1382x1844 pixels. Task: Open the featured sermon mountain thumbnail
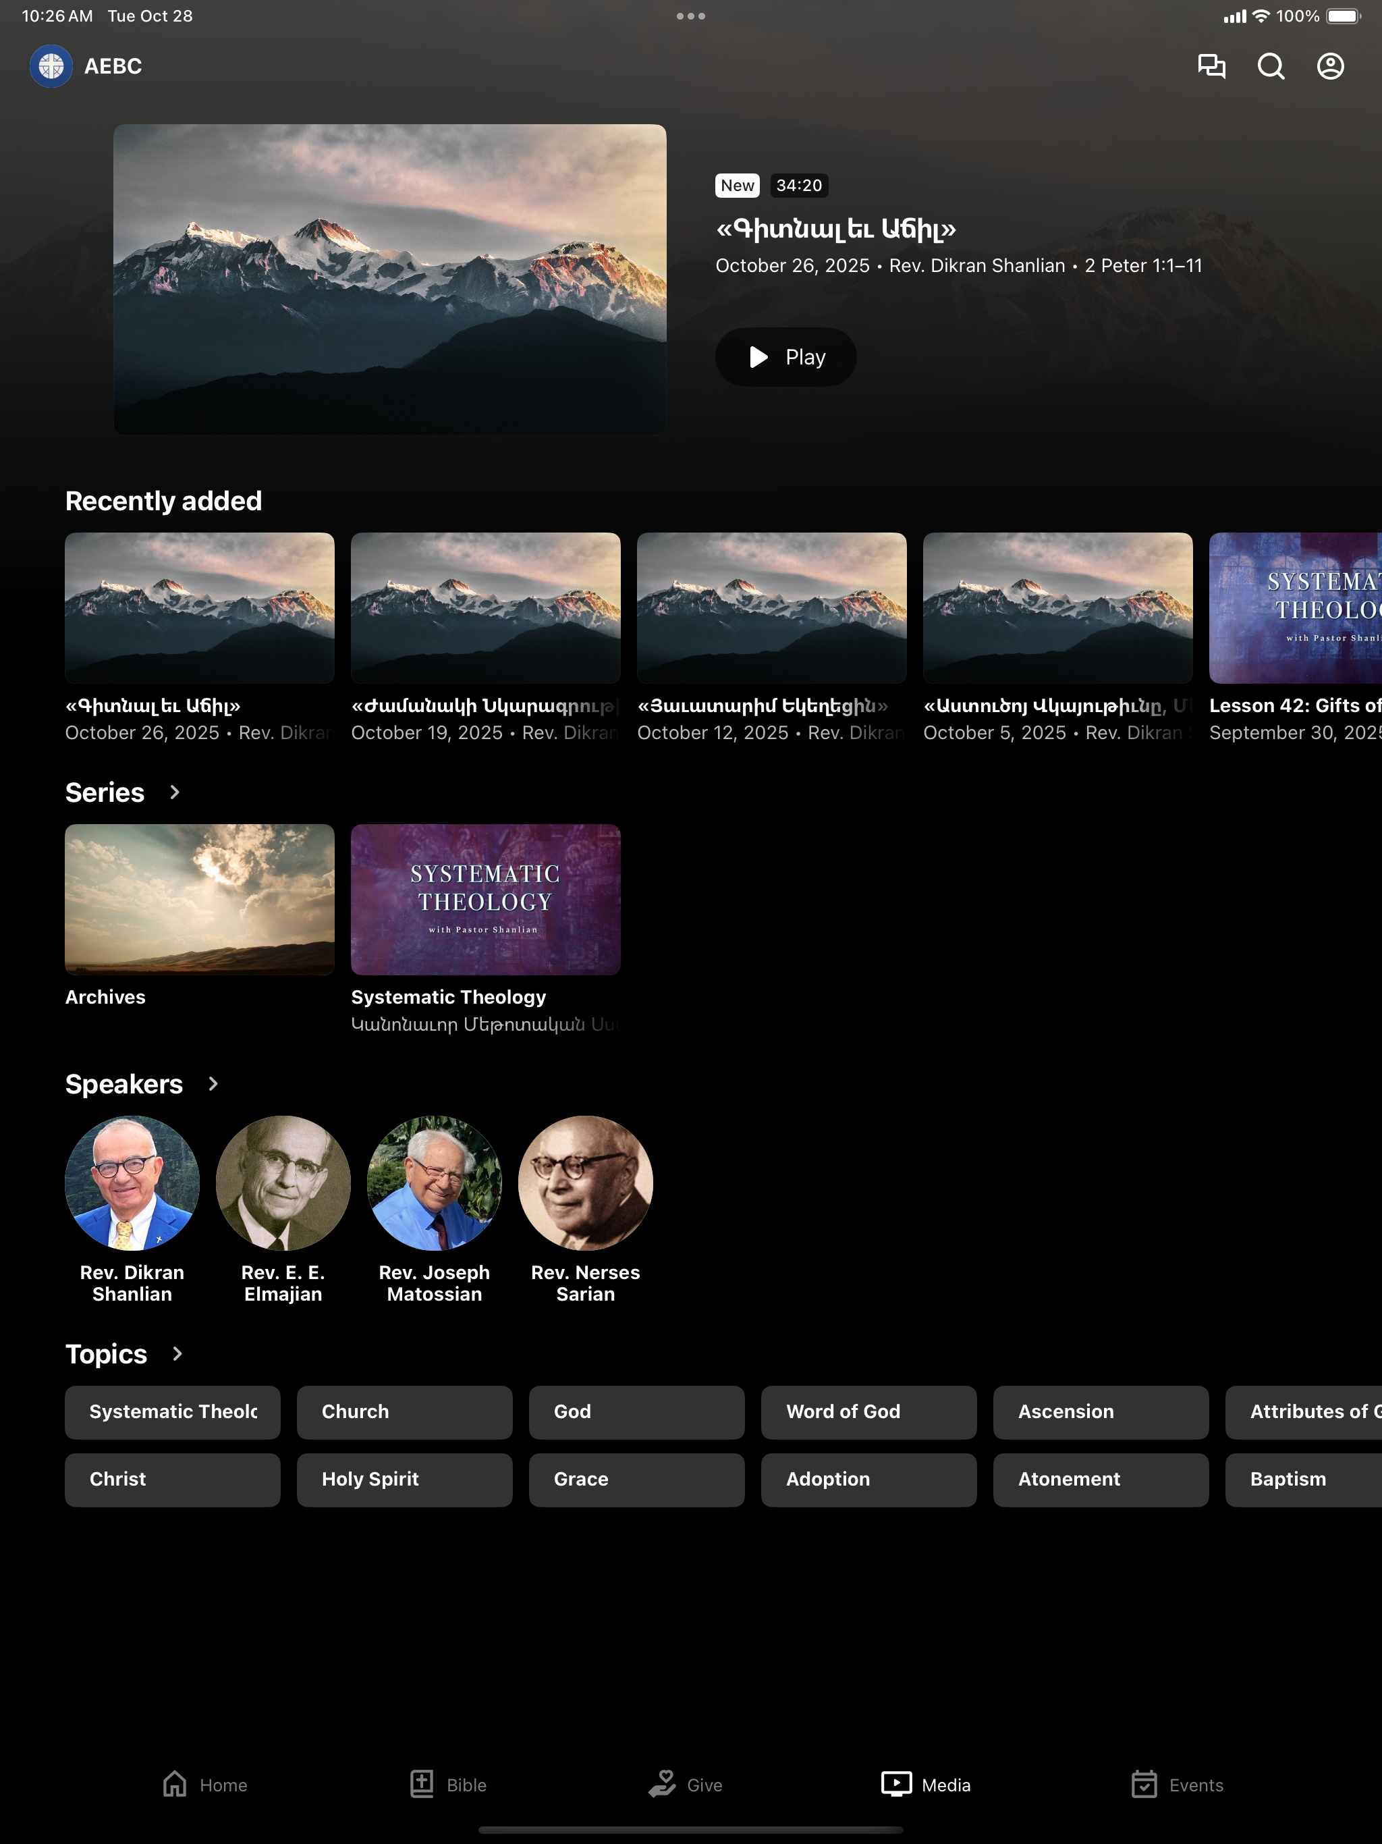pyautogui.click(x=390, y=279)
